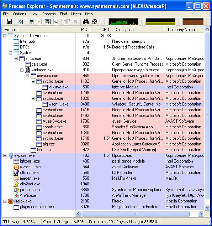Open the Help menu
The height and width of the screenshot is (226, 212).
89,14
